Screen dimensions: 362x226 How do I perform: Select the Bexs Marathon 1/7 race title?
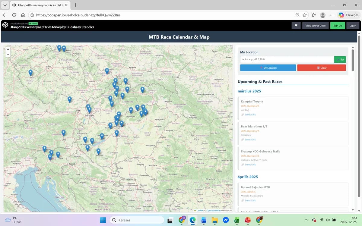pyautogui.click(x=254, y=127)
